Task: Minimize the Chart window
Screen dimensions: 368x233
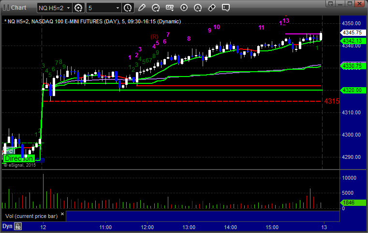Action: (340, 3)
